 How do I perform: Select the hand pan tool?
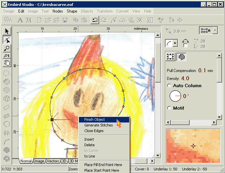click(7, 63)
